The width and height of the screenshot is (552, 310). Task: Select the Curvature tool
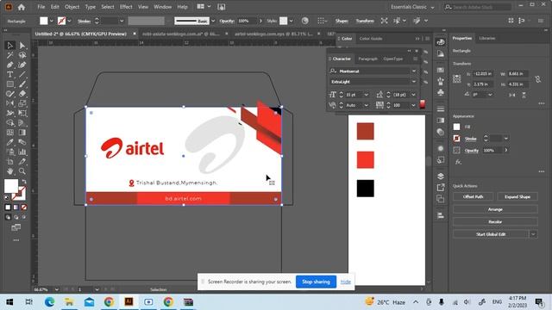pyautogui.click(x=22, y=65)
